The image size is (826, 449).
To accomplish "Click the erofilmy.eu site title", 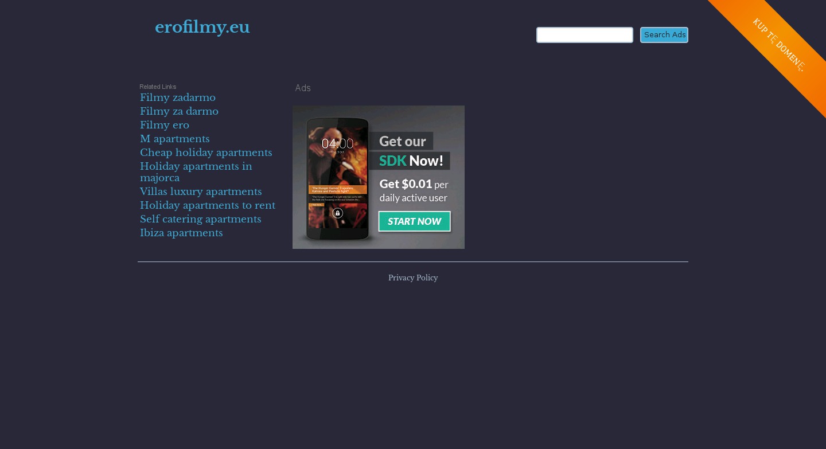I will point(202,27).
